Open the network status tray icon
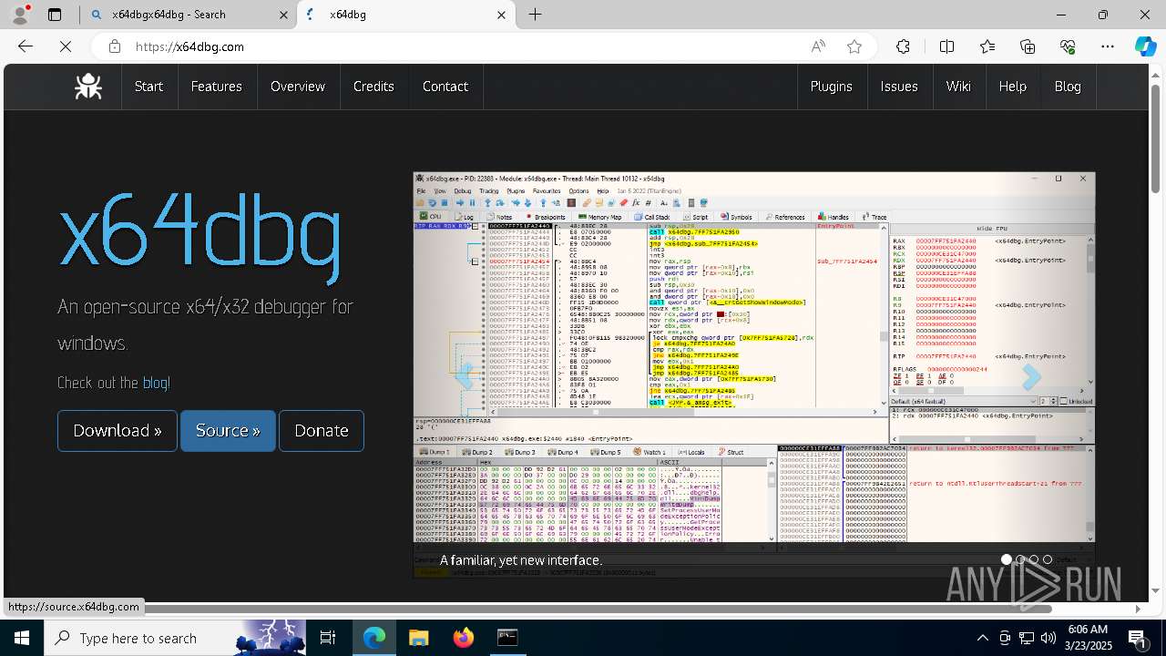1166x656 pixels. pos(1027,638)
